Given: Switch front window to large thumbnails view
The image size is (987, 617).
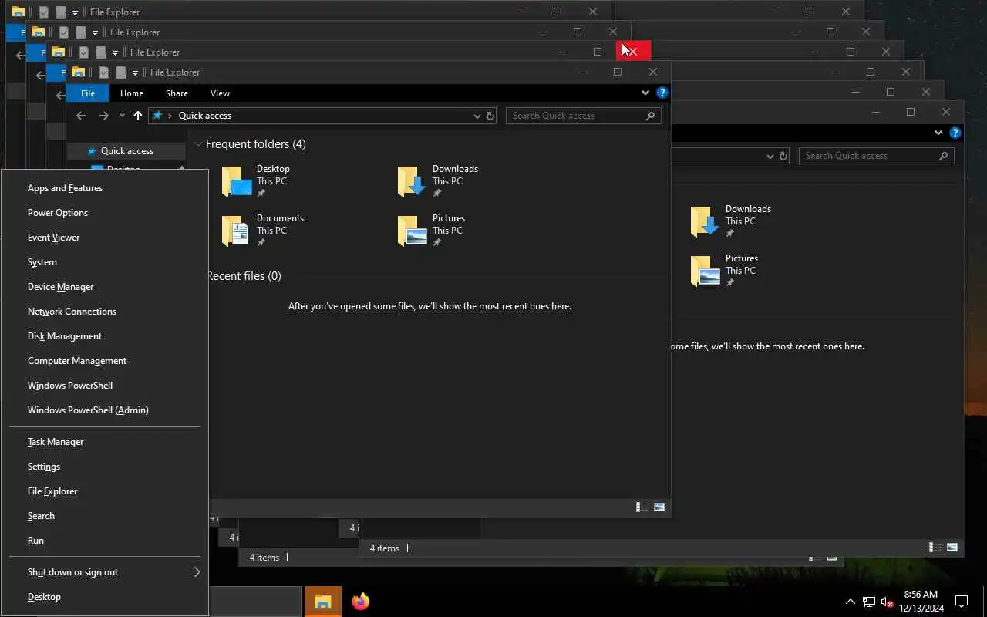Looking at the screenshot, I should (659, 507).
